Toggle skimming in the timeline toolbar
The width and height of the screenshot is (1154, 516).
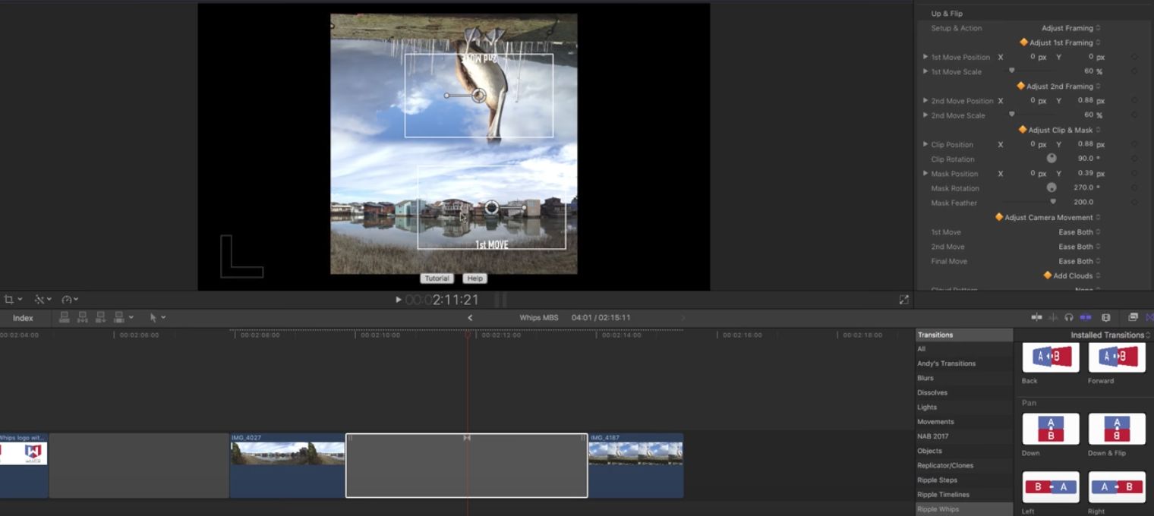1036,317
